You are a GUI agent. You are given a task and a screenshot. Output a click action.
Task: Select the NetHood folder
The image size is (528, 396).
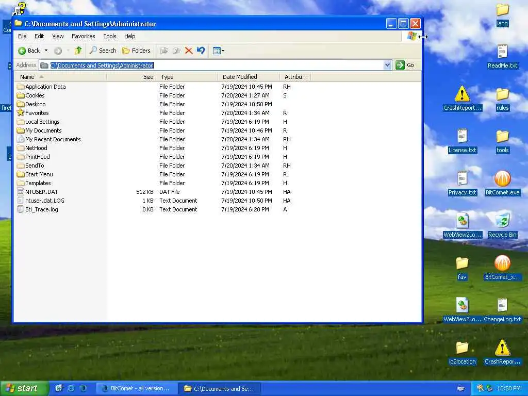32,148
